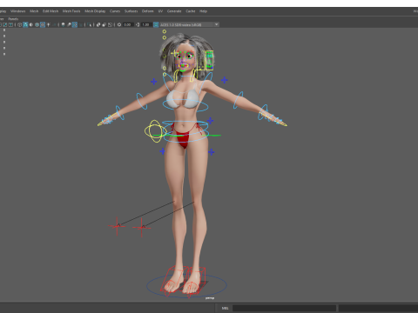Toggle wireframe shading icon in panel toolbar
Image resolution: width=418 pixels, height=313 pixels.
point(19,24)
